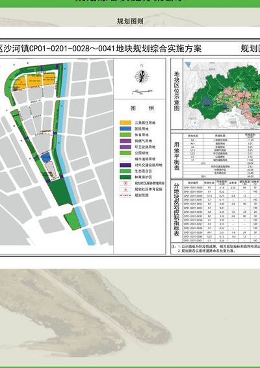260x368 pixels.
Task: Select the orange 二类居住用地 legend swatch
Action: (x=125, y=123)
